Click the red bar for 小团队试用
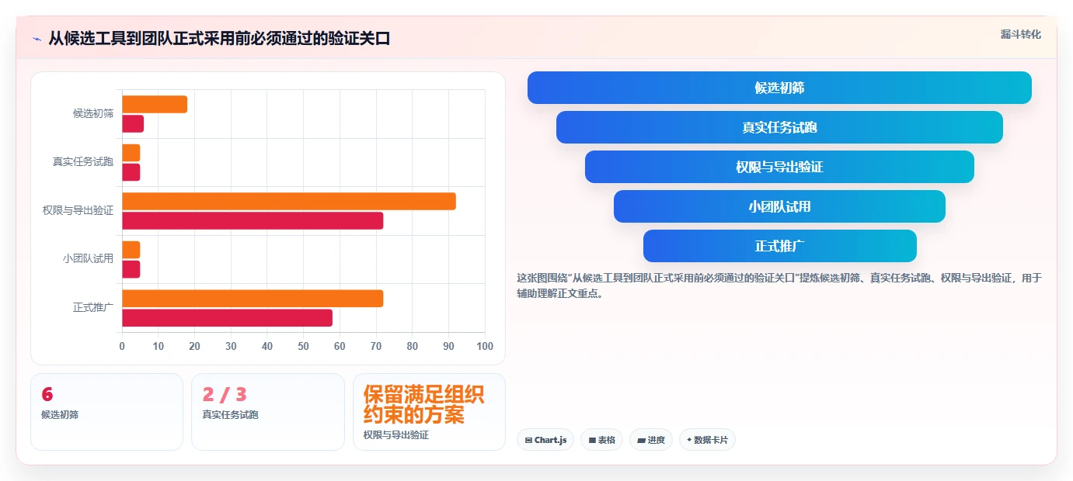The height and width of the screenshot is (481, 1073). pos(131,269)
